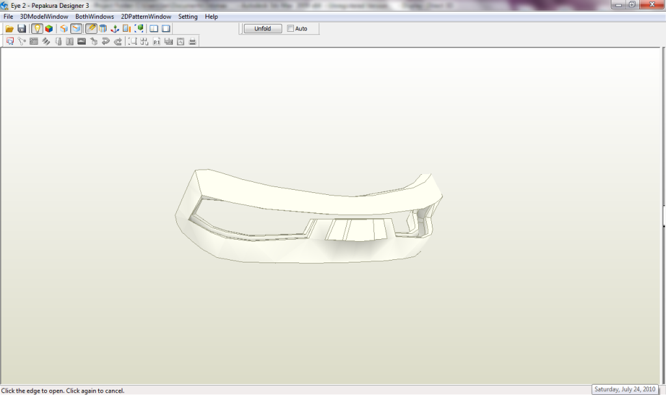Open the BothWindows menu
Image resolution: width=666 pixels, height=395 pixels.
95,16
